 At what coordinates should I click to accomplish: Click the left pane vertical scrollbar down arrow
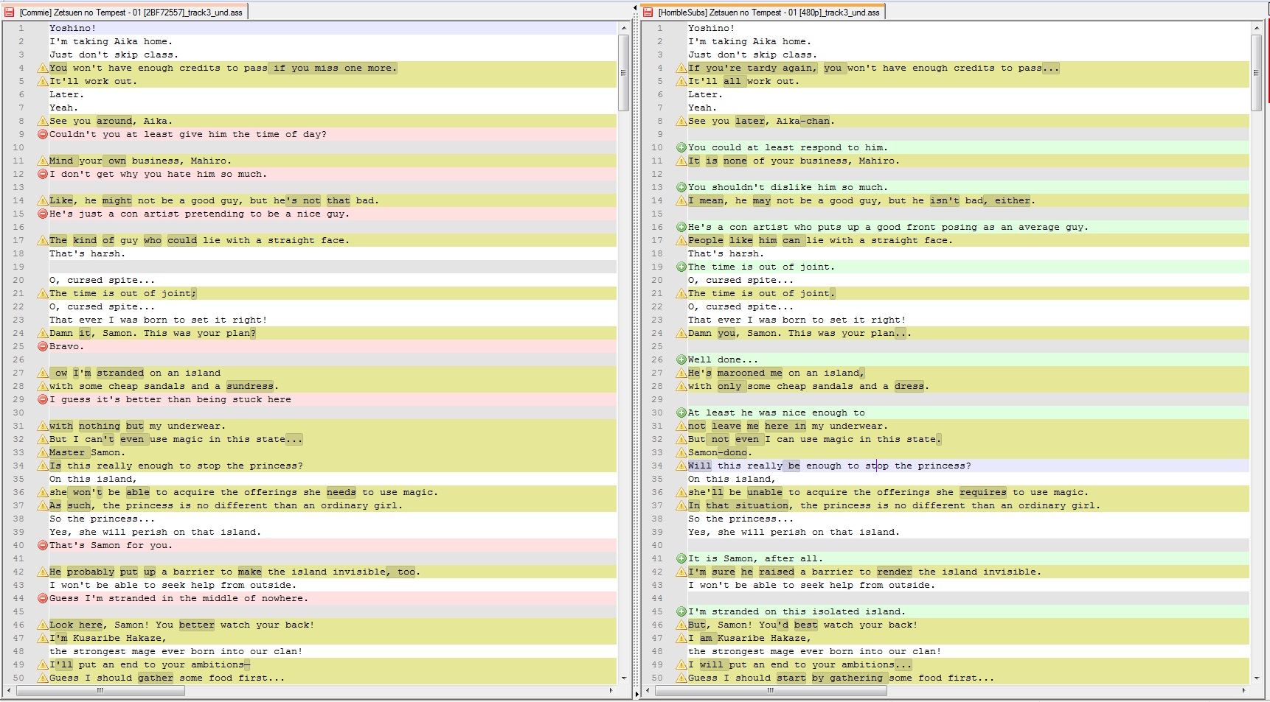(x=624, y=678)
